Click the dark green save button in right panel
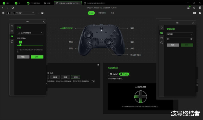This screenshot has width=203, height=120. point(187,45)
